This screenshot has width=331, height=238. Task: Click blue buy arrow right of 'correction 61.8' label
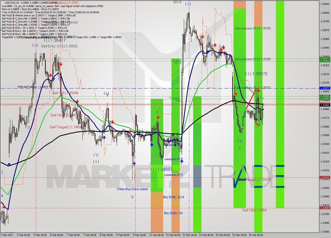[182, 161]
